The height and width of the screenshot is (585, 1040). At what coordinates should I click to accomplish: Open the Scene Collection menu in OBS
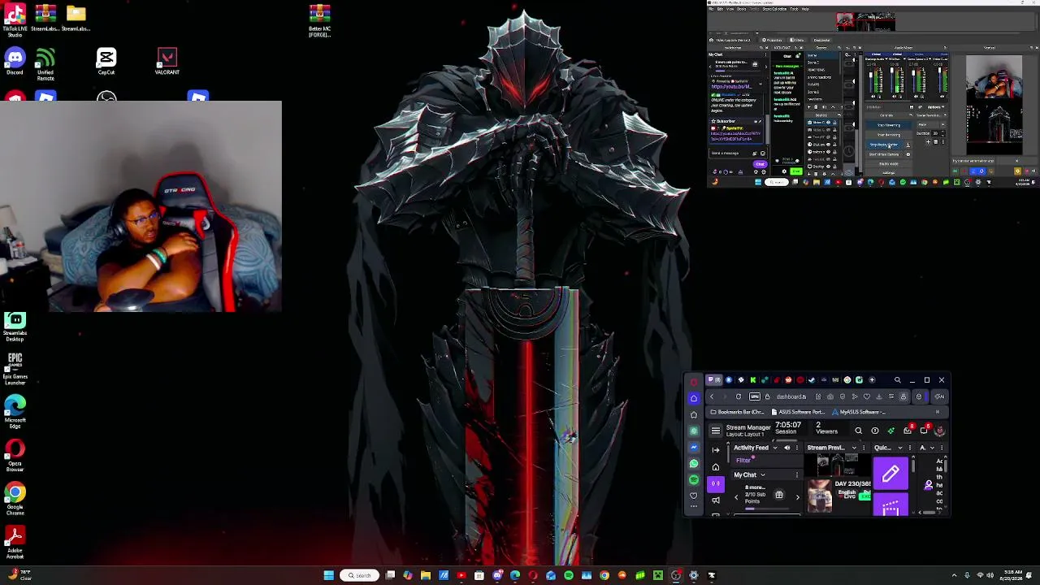(x=774, y=9)
